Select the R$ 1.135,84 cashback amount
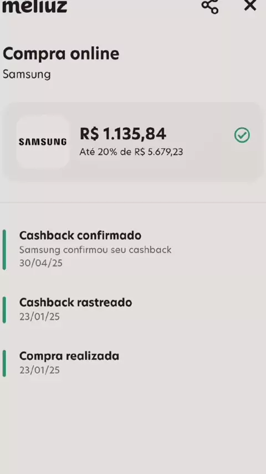Image resolution: width=266 pixels, height=474 pixels. 123,134
